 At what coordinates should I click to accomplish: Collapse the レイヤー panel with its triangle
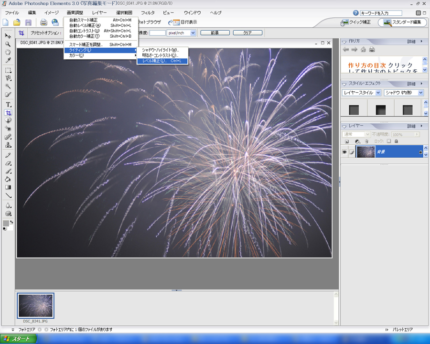tap(345, 126)
